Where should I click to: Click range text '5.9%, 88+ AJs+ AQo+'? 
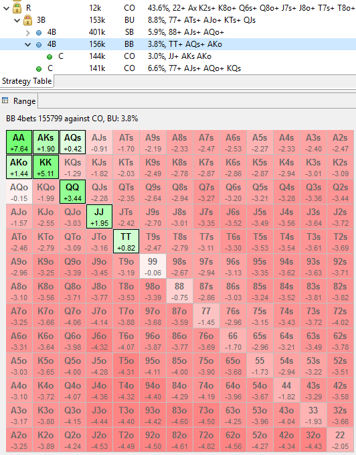(x=185, y=32)
